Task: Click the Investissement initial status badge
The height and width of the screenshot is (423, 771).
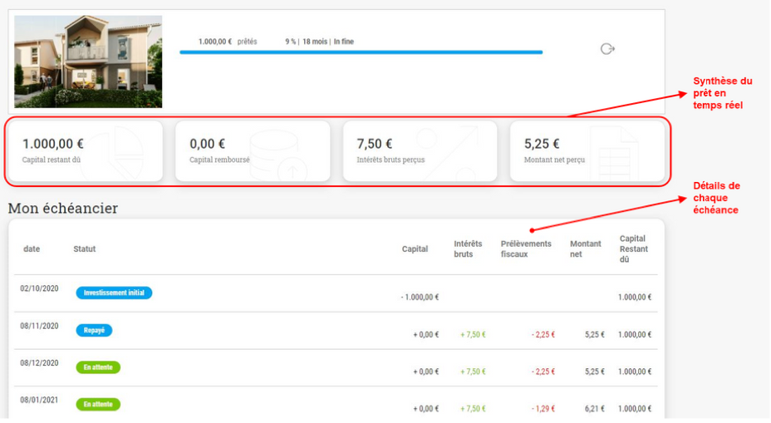Action: 114,293
